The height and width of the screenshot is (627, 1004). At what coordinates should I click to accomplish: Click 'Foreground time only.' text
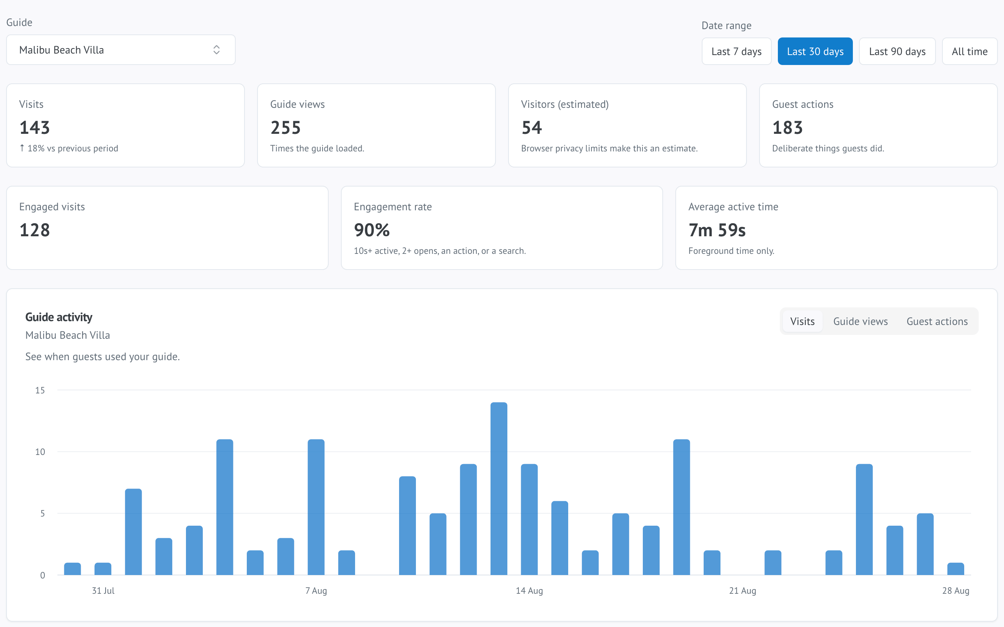(x=731, y=251)
